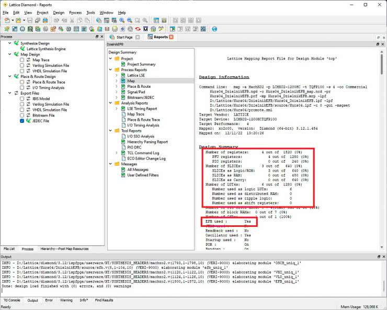The width and height of the screenshot is (387, 310).
Task: Click the 'M' ModelSim toolbar icon
Action: [x=145, y=28]
